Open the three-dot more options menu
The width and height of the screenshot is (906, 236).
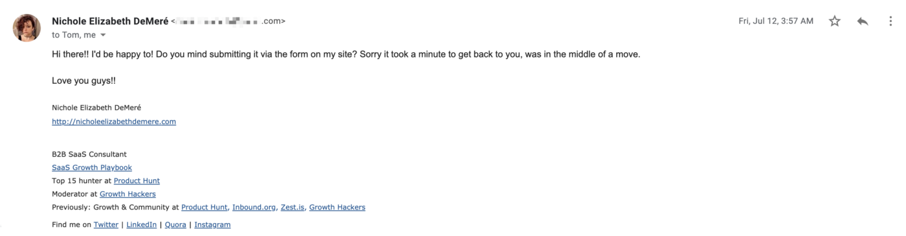pyautogui.click(x=891, y=21)
